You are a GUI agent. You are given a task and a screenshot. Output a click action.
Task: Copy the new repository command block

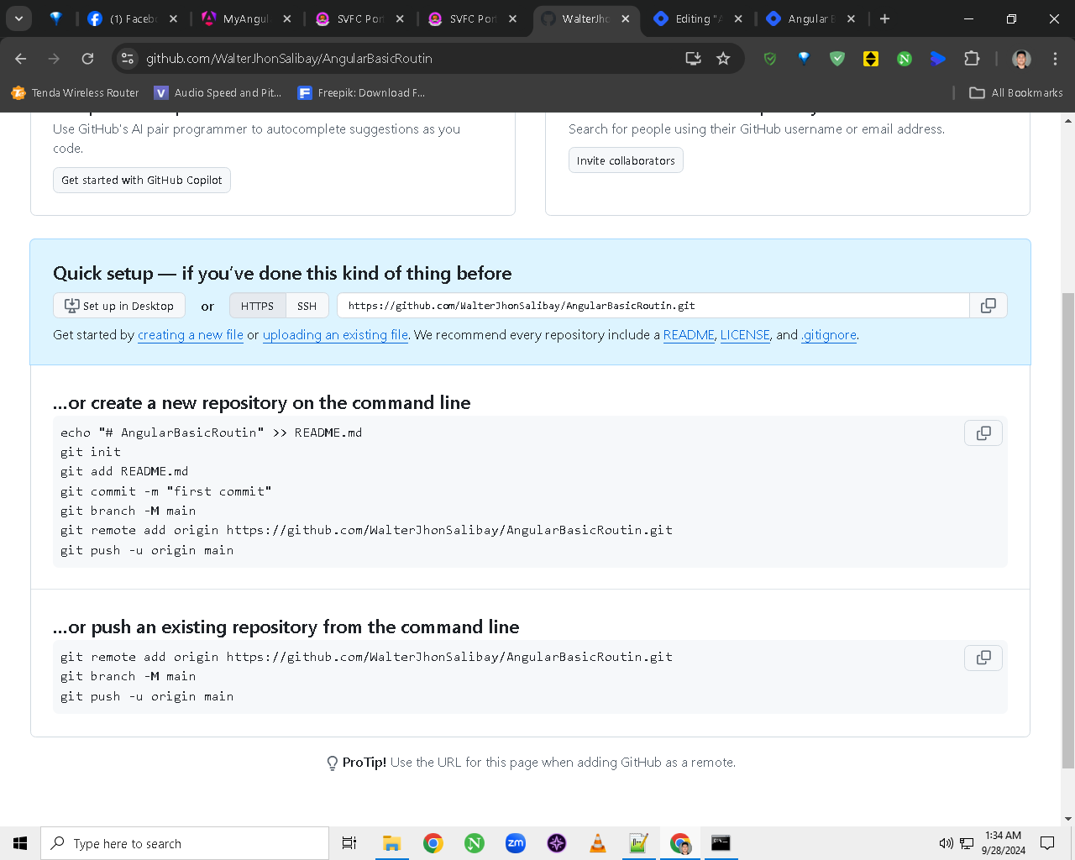[x=983, y=433]
